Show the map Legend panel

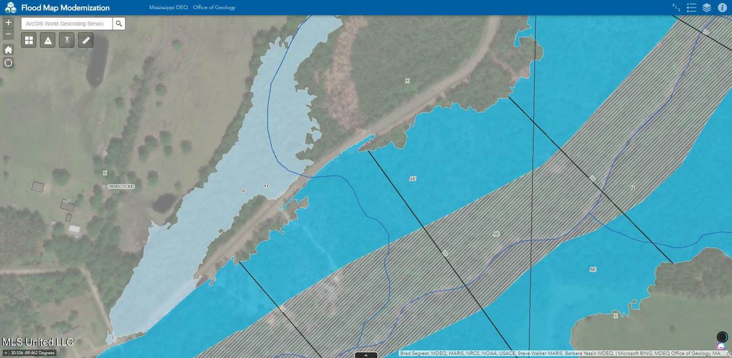point(691,7)
